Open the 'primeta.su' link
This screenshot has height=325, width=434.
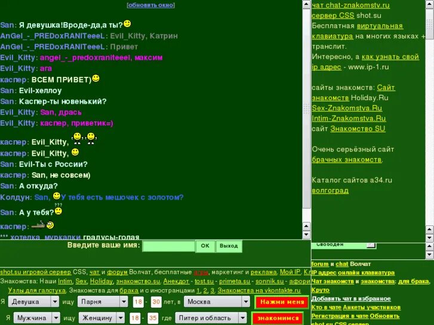pyautogui.click(x=235, y=281)
